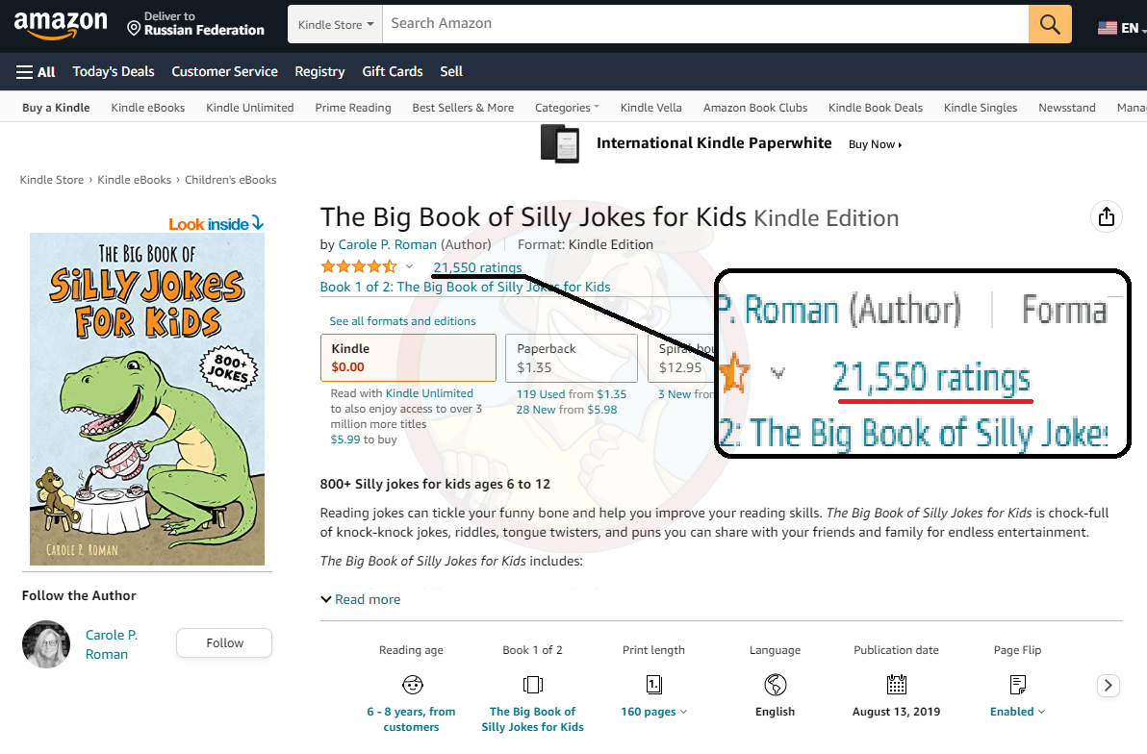
Task: Open the Kindle Store search category dropdown
Action: click(336, 25)
